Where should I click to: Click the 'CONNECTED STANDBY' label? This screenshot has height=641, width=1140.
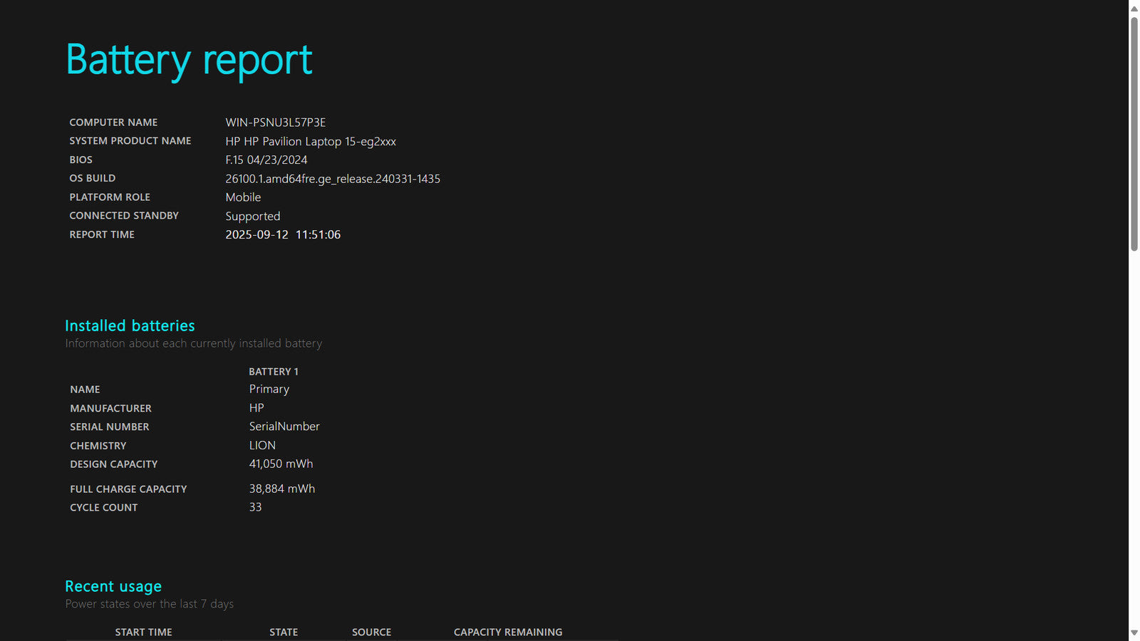(x=124, y=216)
